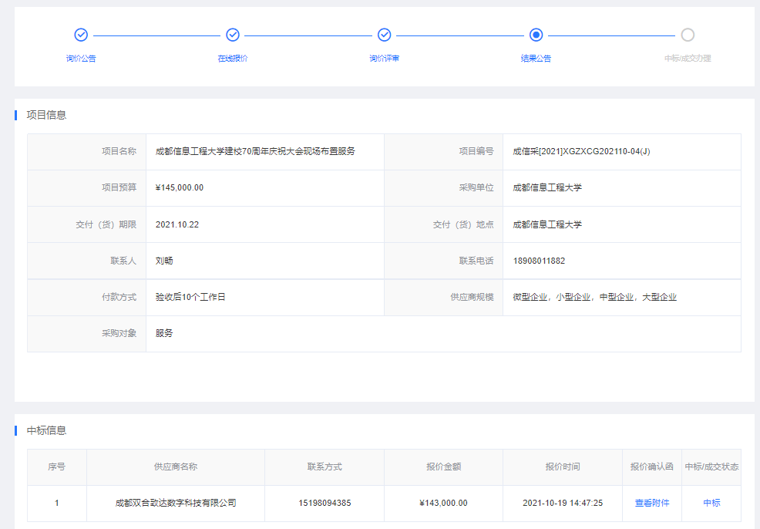
Task: Click the project name 成都信息工程大学建校70周年庆祝大会现场布置服务
Action: click(x=255, y=151)
